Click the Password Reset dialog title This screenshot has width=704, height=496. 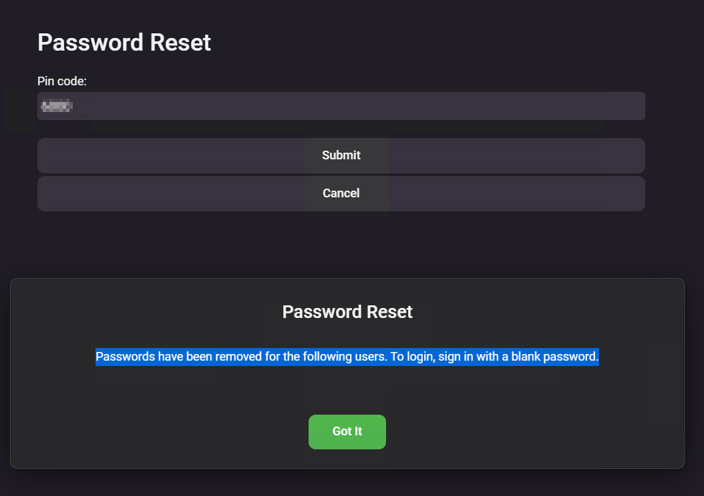(x=347, y=312)
